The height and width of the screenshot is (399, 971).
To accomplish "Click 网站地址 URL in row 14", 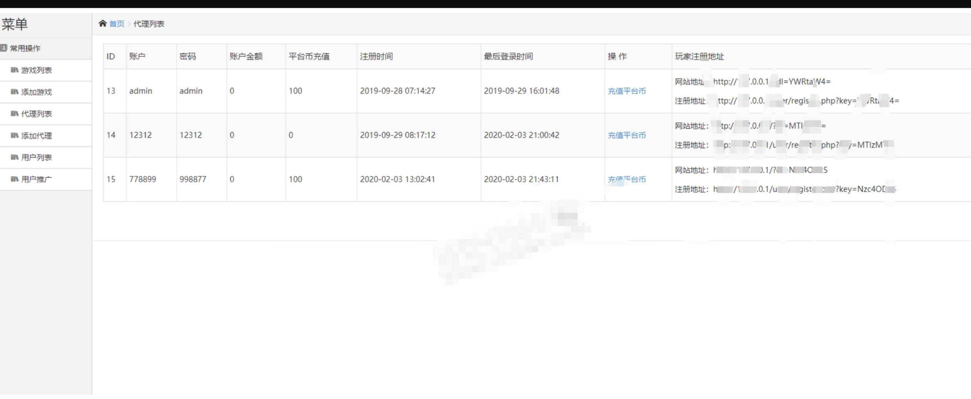I will [x=770, y=126].
